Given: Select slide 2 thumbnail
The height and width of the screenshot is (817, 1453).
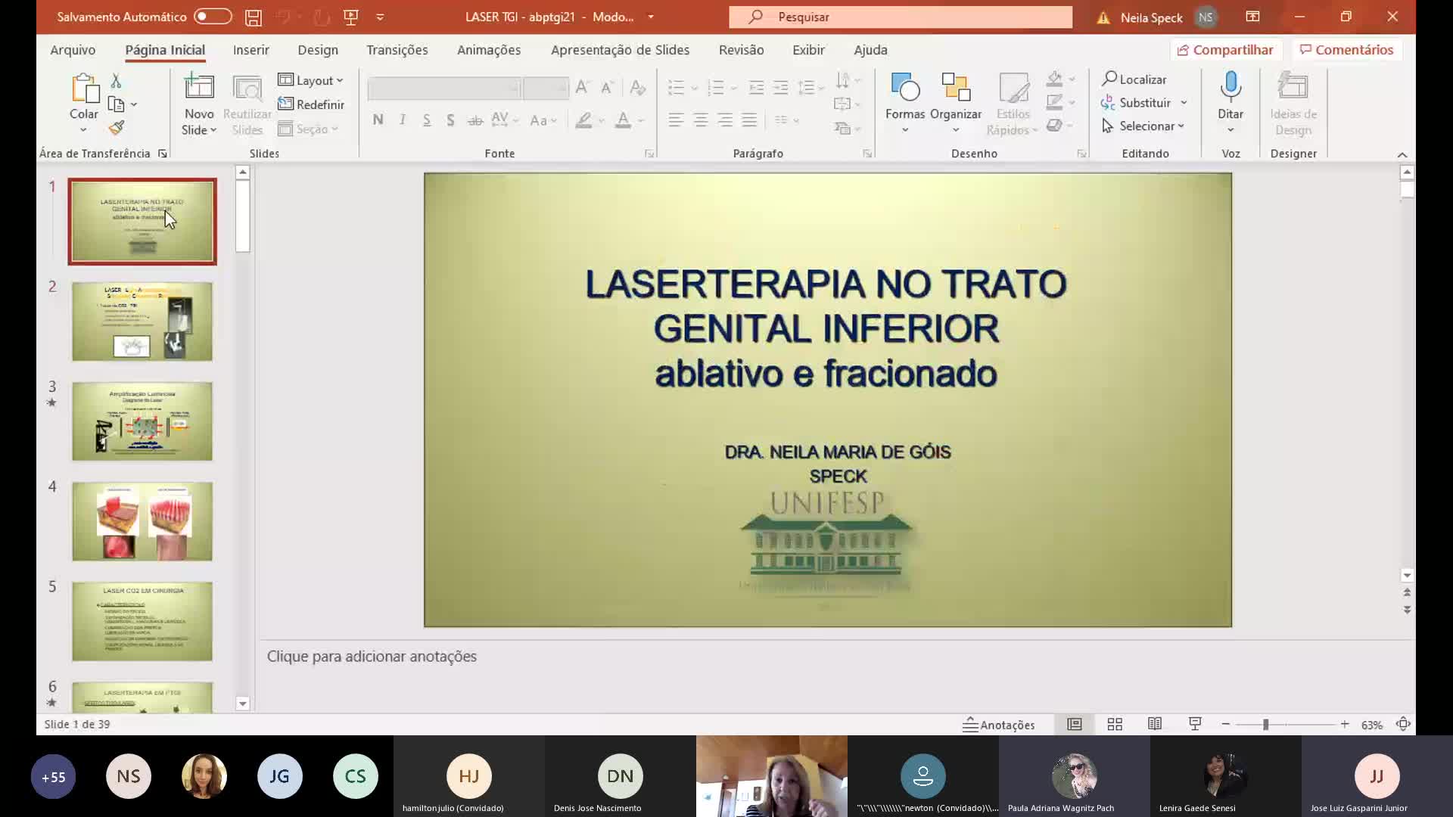Looking at the screenshot, I should coord(142,322).
